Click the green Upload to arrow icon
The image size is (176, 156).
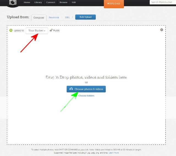coord(11,30)
